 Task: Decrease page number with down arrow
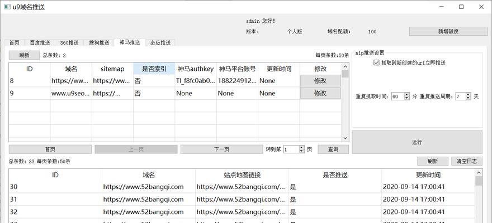[301, 152]
